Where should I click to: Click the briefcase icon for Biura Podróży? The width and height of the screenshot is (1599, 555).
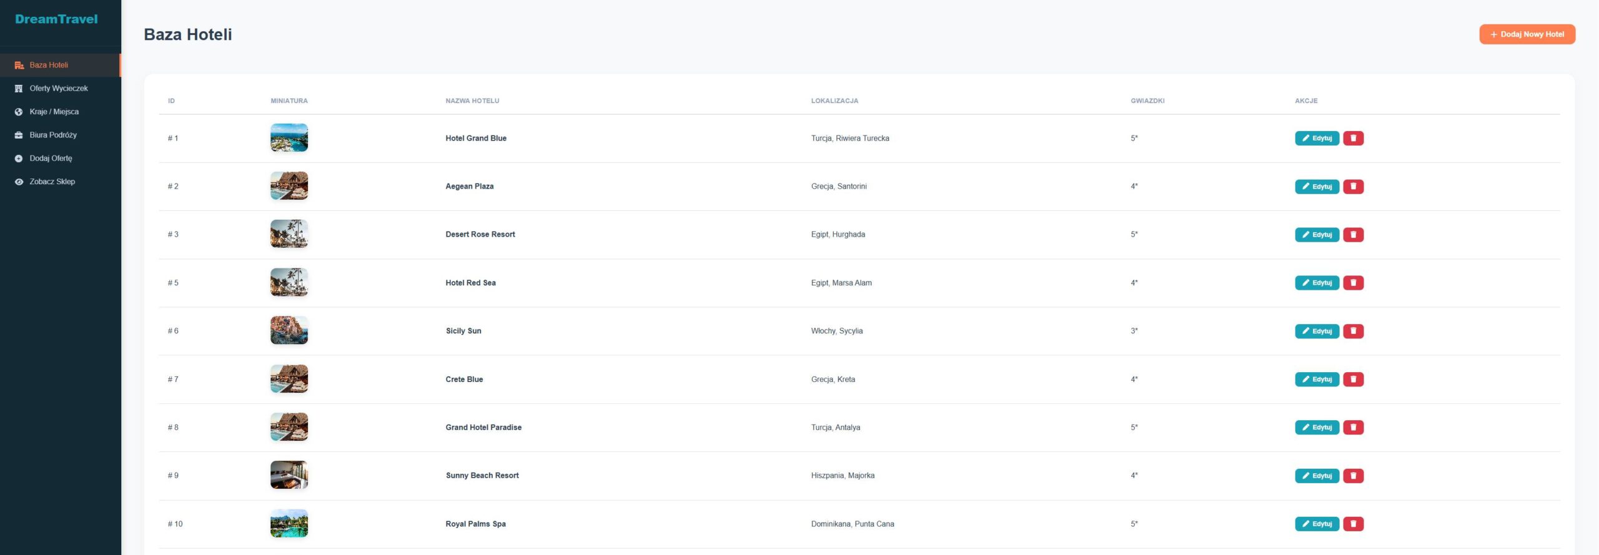click(x=19, y=135)
